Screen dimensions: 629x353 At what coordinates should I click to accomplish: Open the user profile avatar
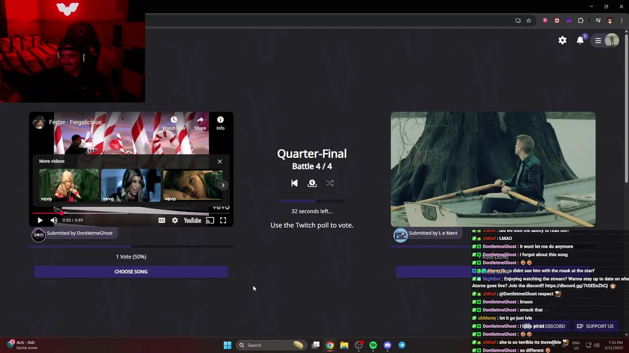point(612,41)
